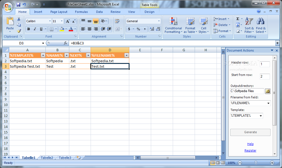Increase indent in Alignment group
Image resolution: width=282 pixels, height=168 pixels.
(109, 29)
